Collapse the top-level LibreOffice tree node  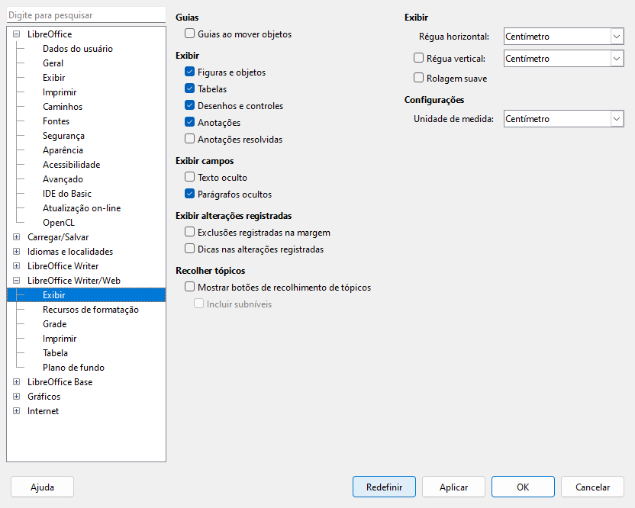coord(16,34)
